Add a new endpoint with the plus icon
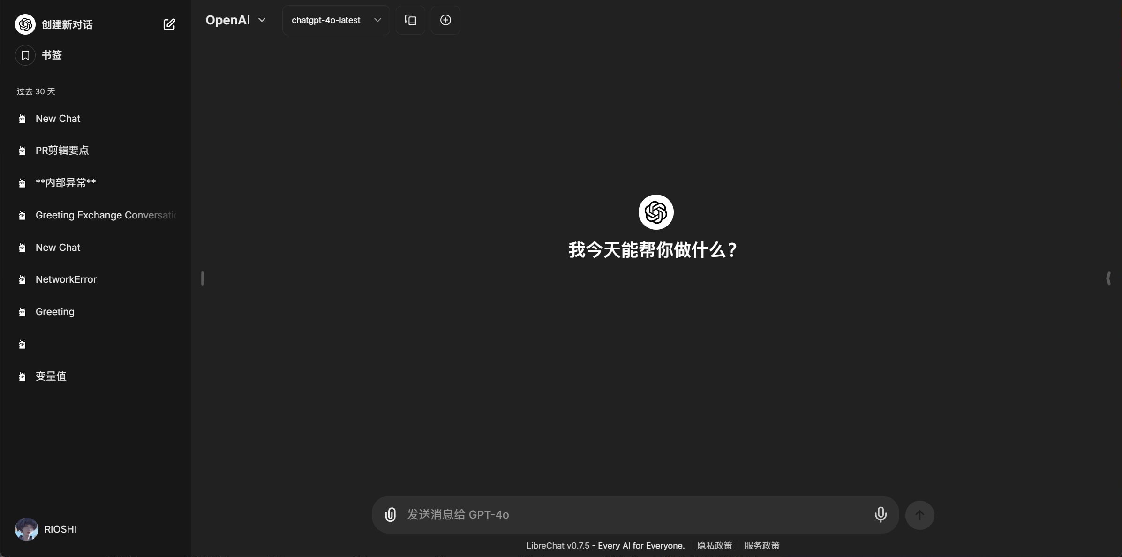The width and height of the screenshot is (1122, 557). (444, 20)
